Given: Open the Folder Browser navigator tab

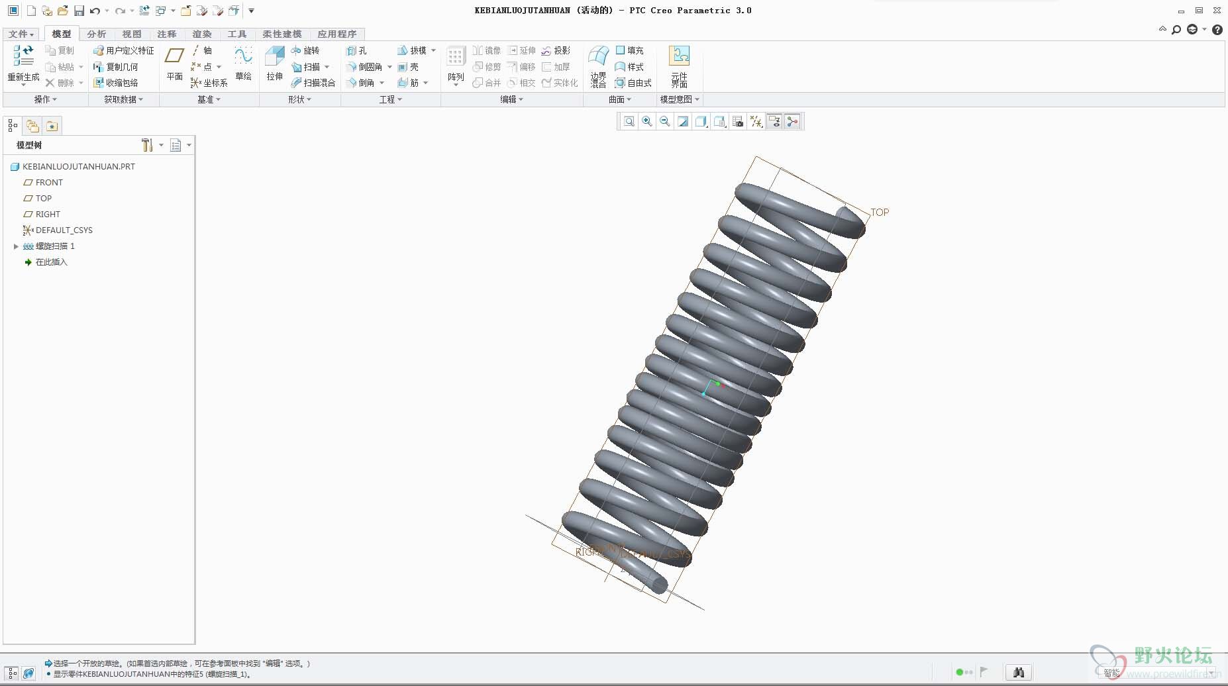Looking at the screenshot, I should 32,126.
